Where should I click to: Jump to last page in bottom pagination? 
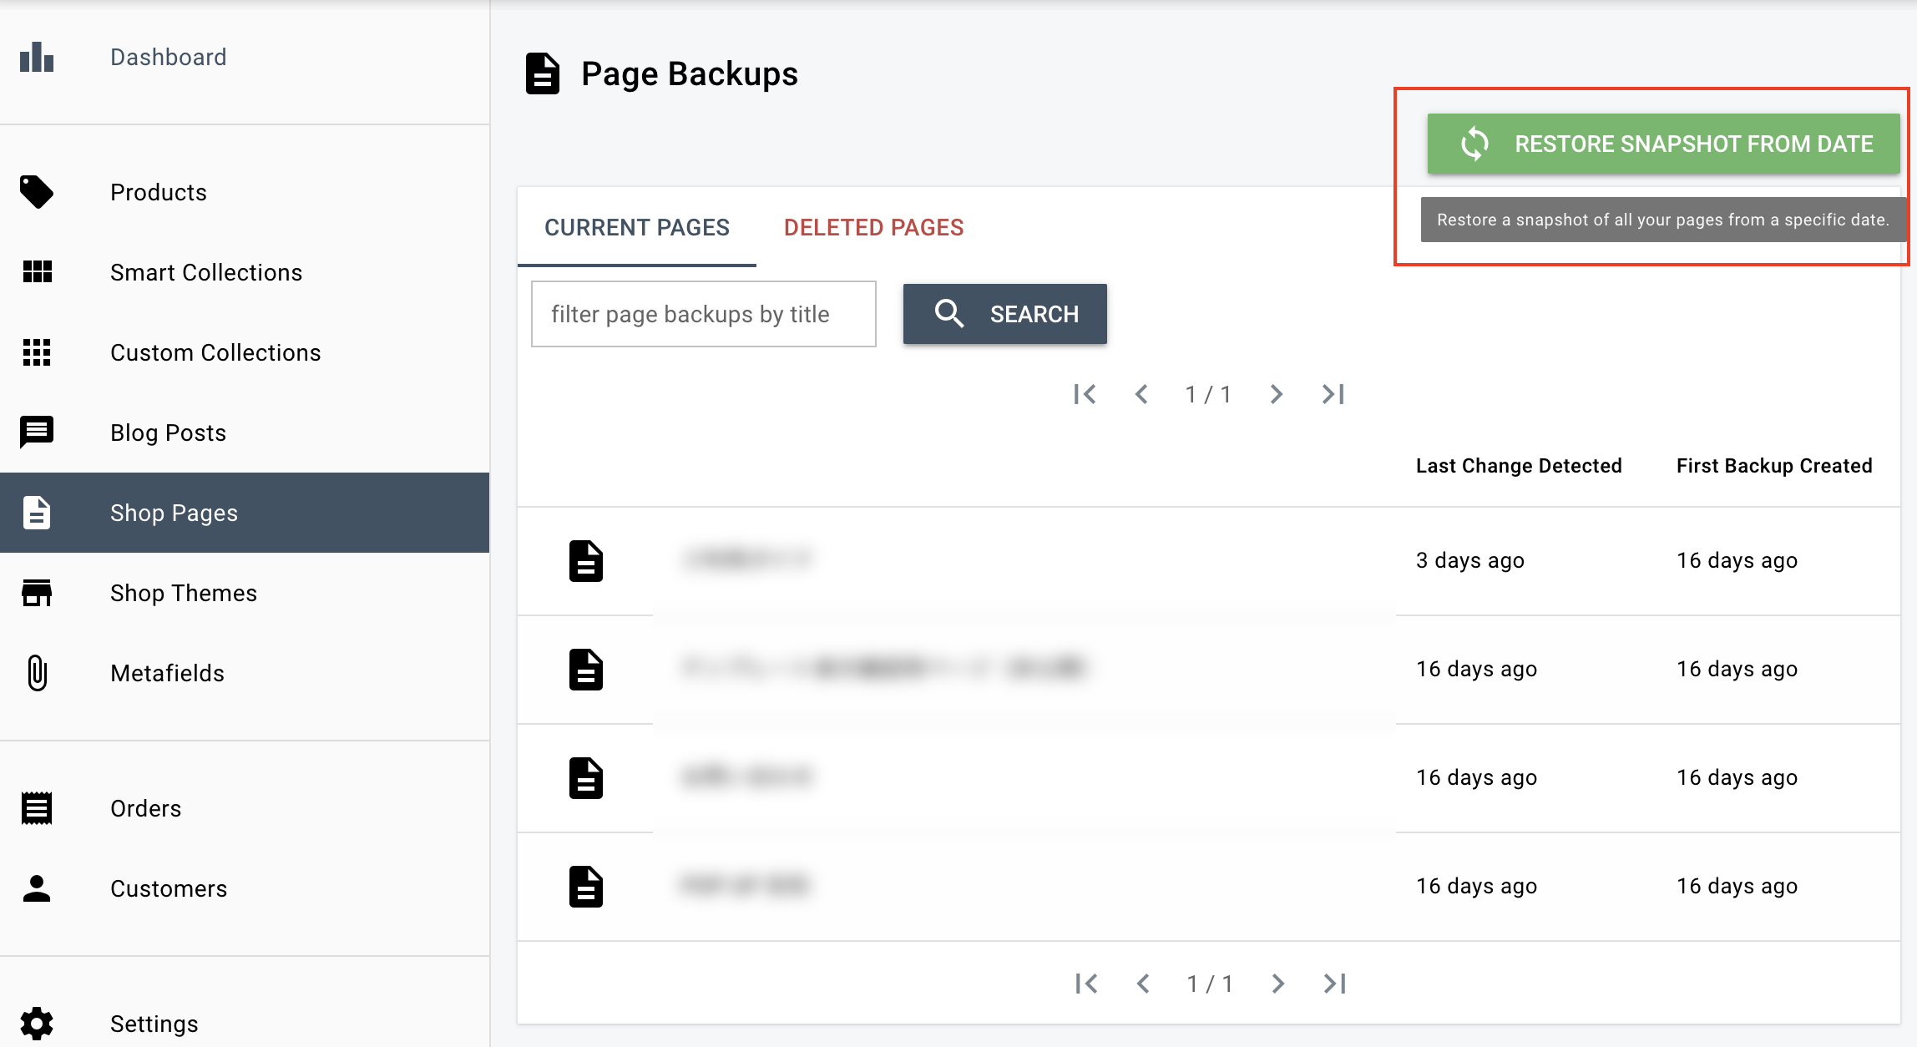tap(1335, 984)
